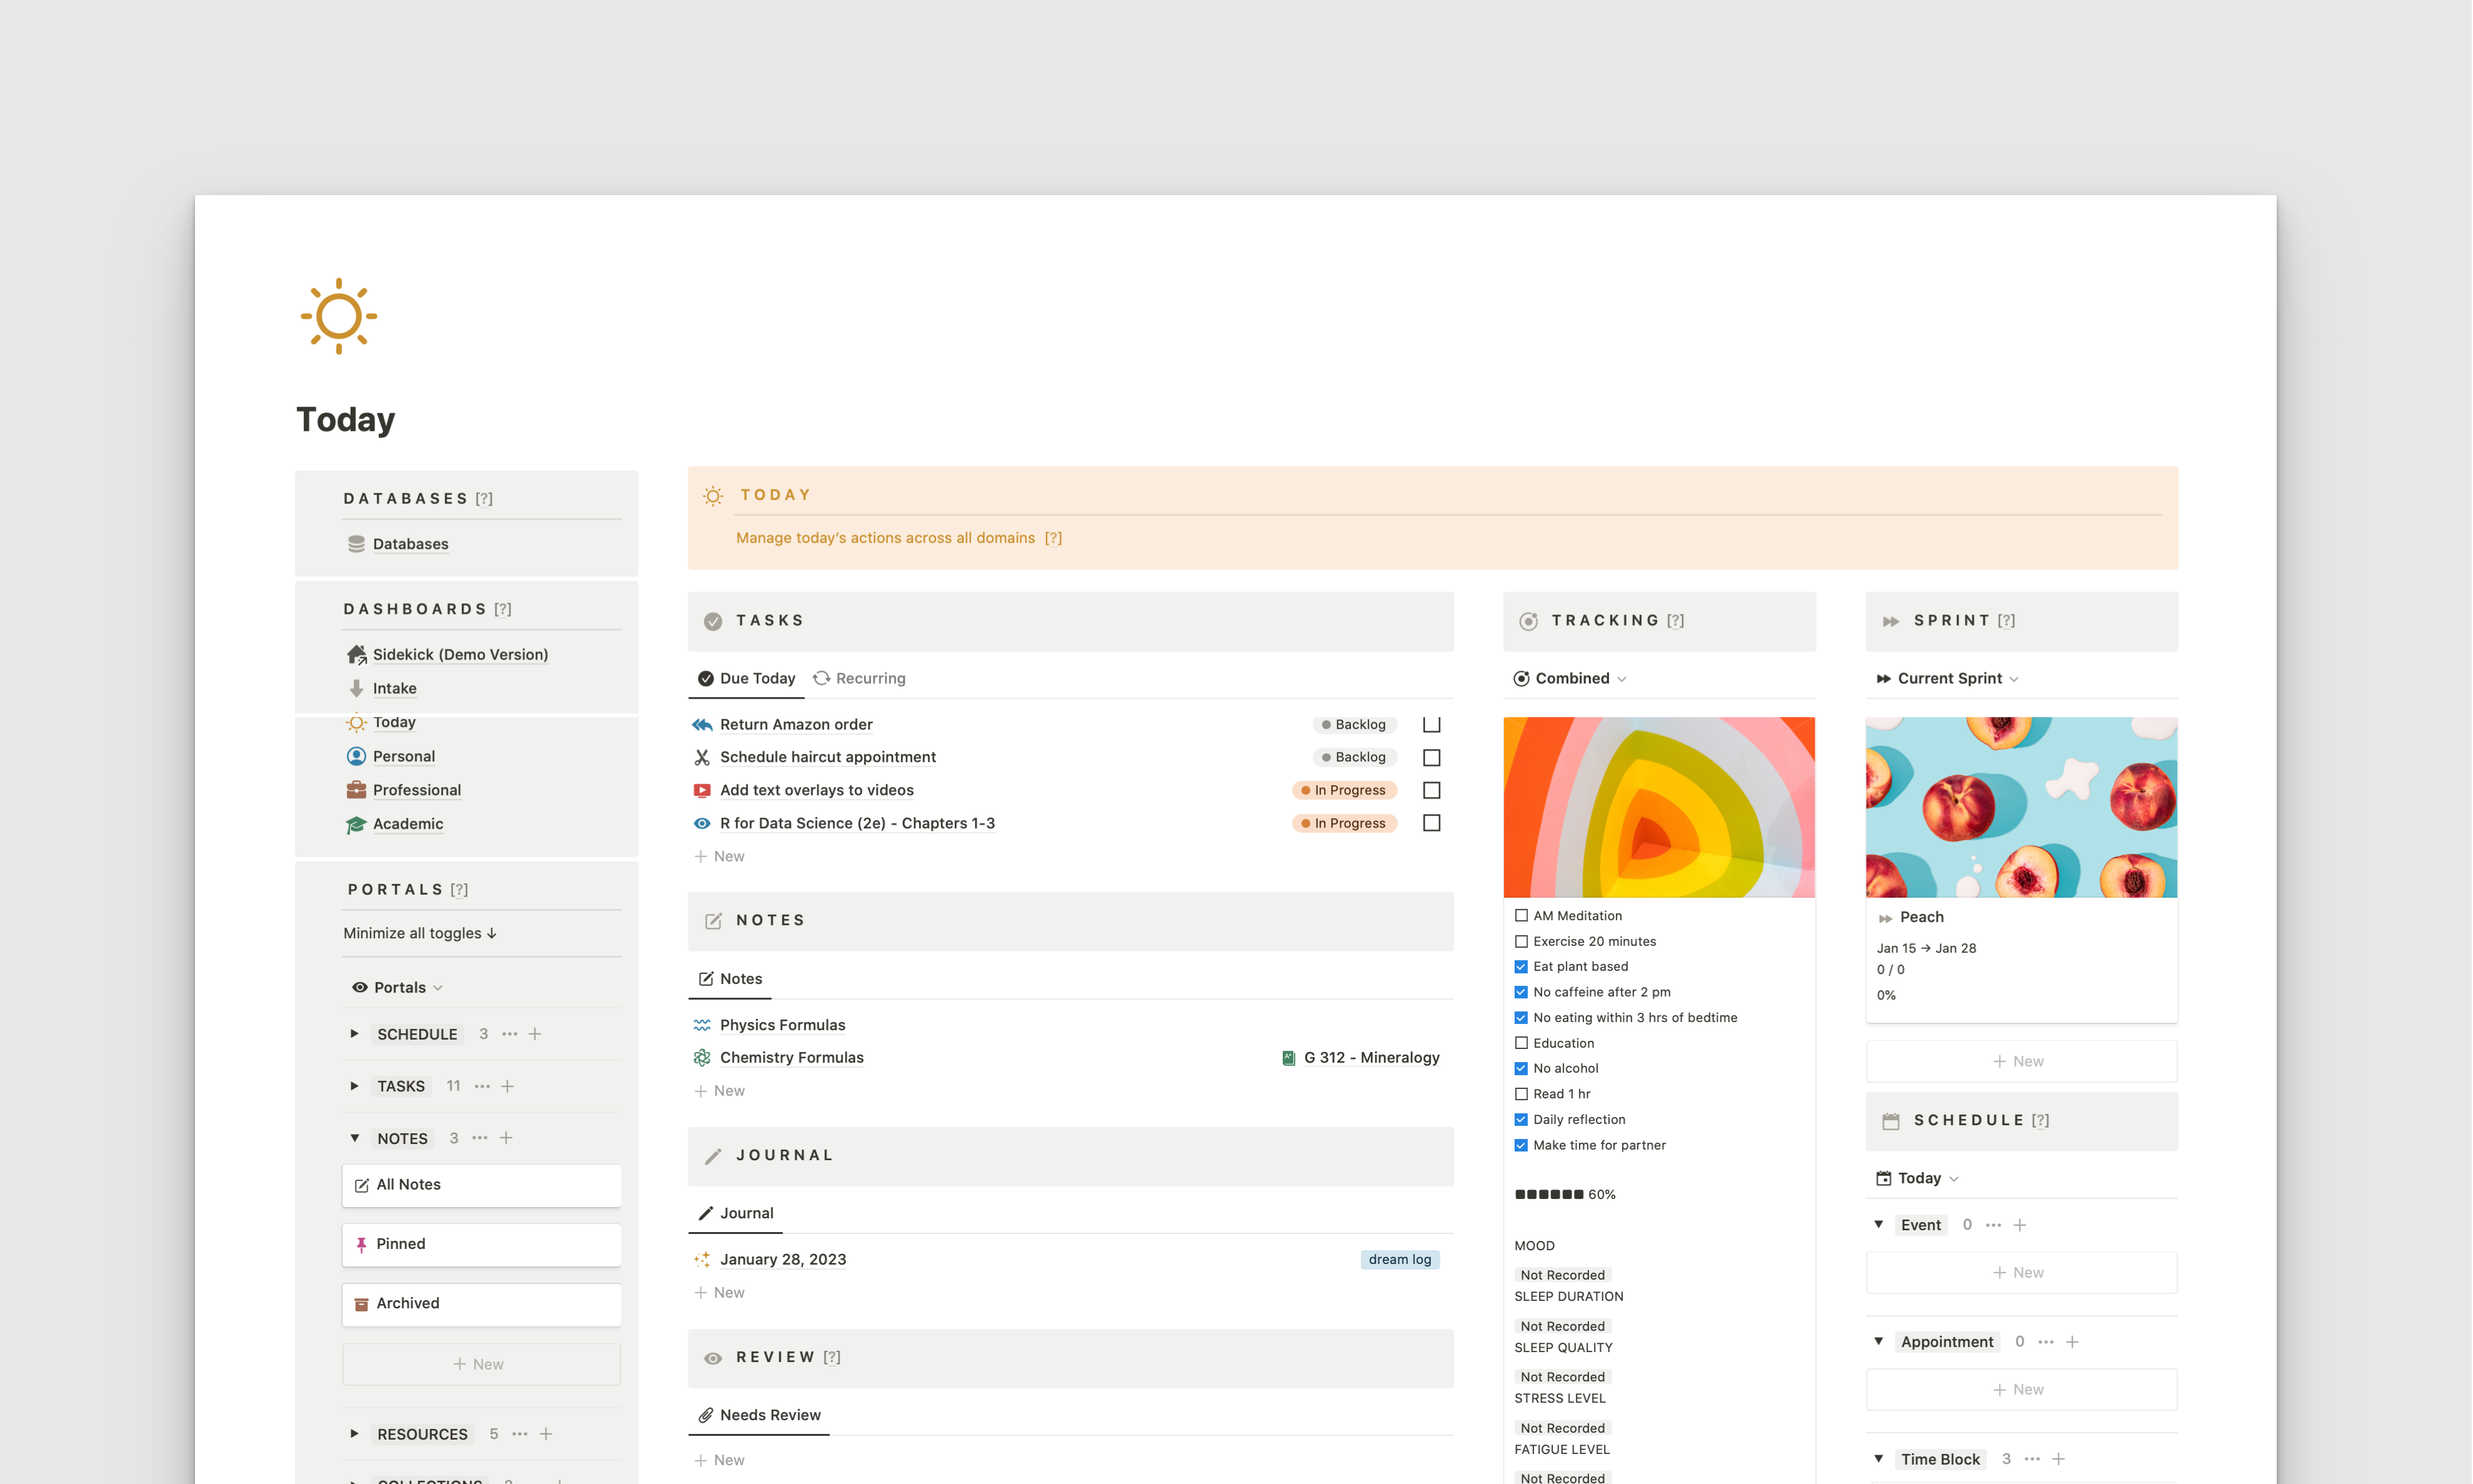Open the Sidekick (Demo Version) dashboard link
The width and height of the screenshot is (2473, 1484).
[459, 654]
